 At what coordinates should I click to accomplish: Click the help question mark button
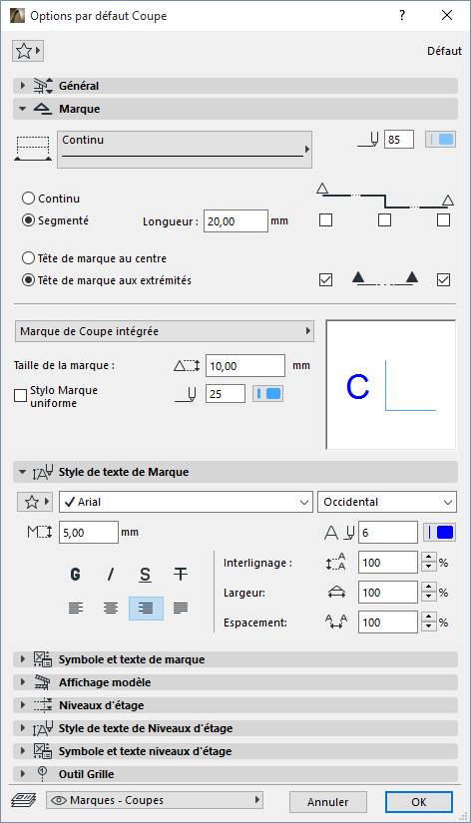[x=402, y=15]
